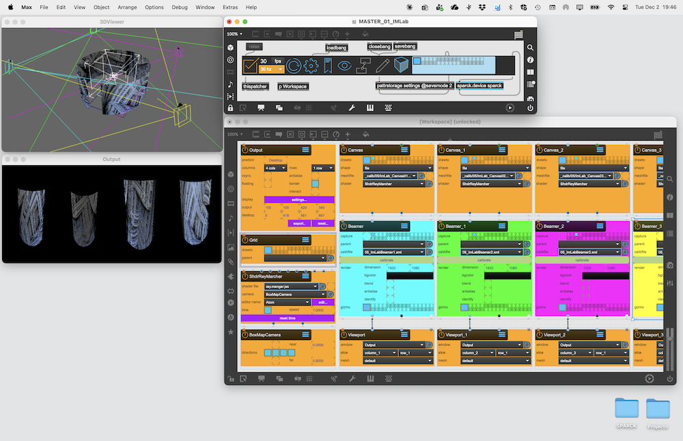Click the bookmark icon in MASTER patcher
The width and height of the screenshot is (683, 441).
pyautogui.click(x=328, y=66)
